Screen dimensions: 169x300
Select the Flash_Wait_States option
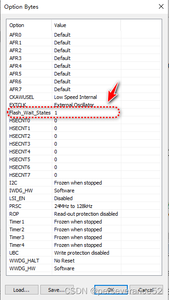coord(30,113)
